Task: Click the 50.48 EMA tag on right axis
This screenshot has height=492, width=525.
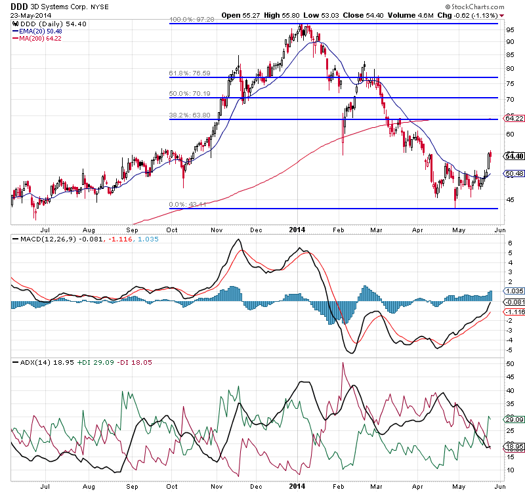Action: coord(514,173)
